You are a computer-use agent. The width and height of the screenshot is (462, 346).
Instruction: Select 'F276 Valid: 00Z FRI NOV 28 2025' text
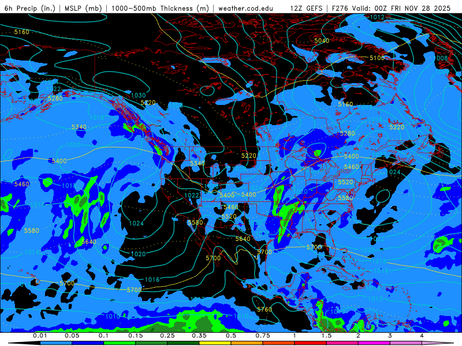click(391, 8)
